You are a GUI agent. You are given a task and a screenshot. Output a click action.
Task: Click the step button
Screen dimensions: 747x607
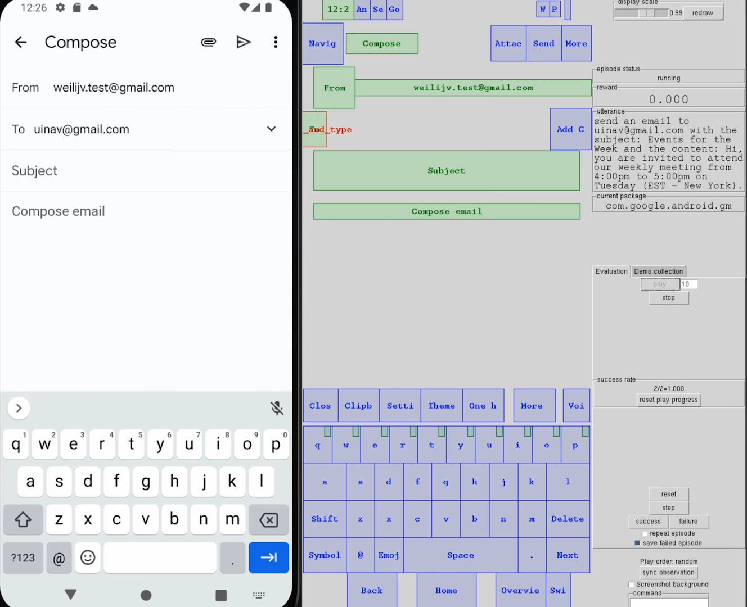[669, 508]
